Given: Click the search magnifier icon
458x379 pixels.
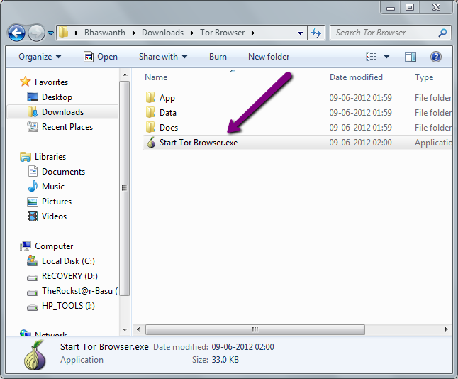Looking at the screenshot, I should pos(443,33).
